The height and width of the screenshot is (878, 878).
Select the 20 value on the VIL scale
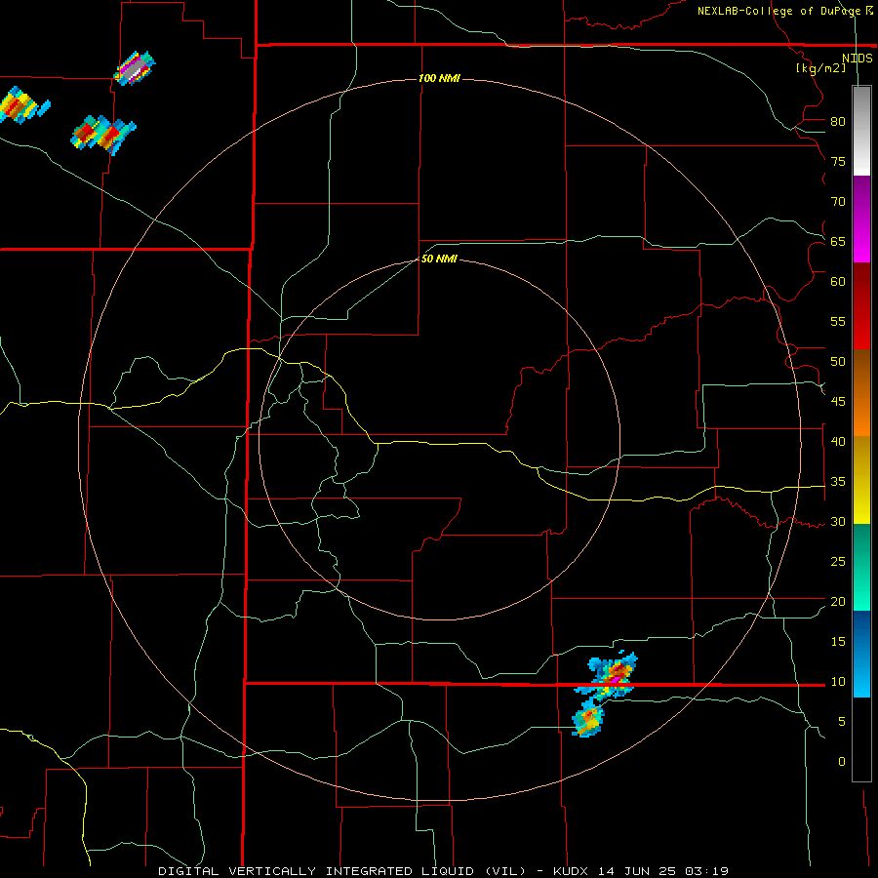point(838,601)
